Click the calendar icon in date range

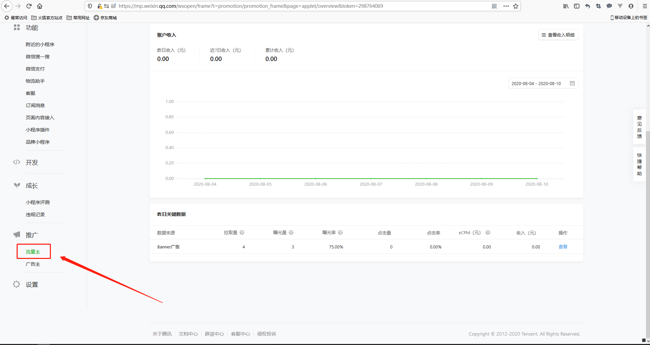pos(572,83)
